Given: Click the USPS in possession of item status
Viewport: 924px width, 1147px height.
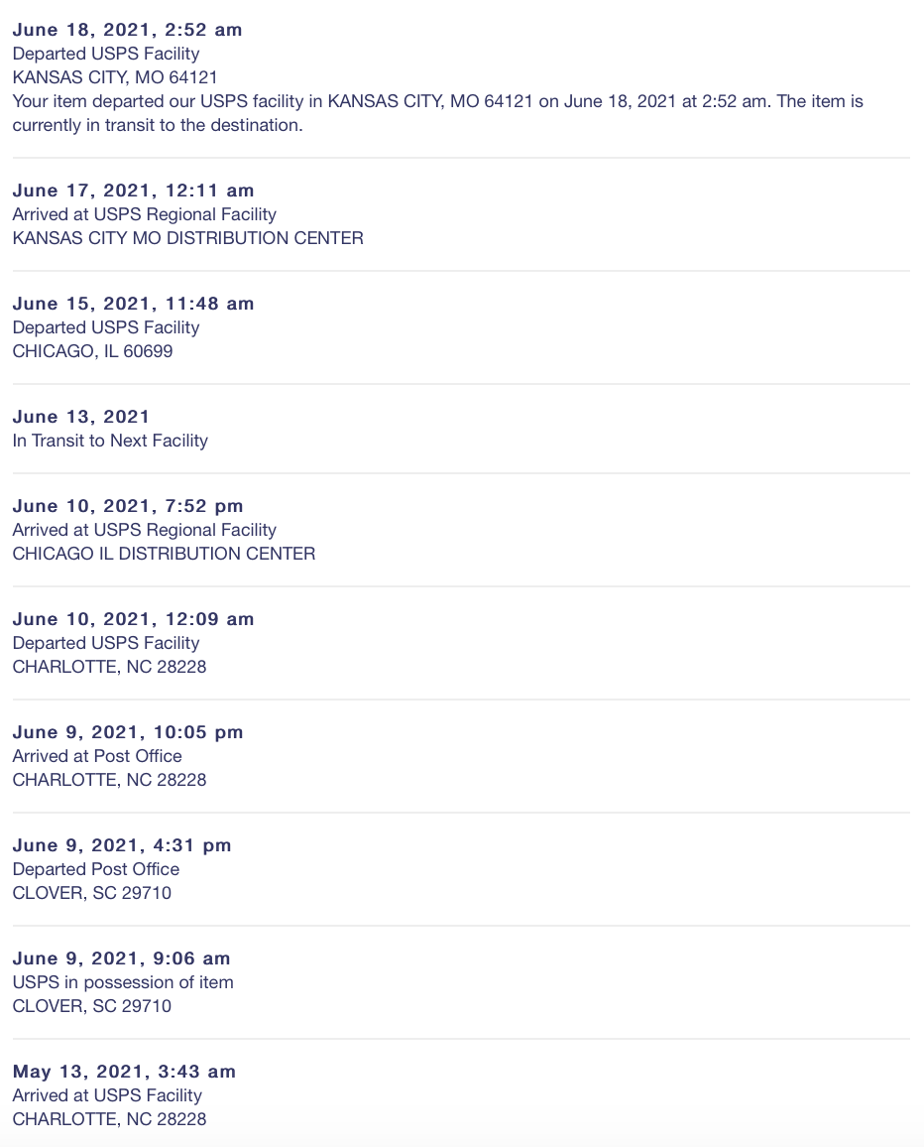Looking at the screenshot, I should point(123,982).
